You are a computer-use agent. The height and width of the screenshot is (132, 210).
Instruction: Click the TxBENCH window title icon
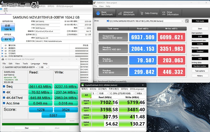(x=94, y=2)
